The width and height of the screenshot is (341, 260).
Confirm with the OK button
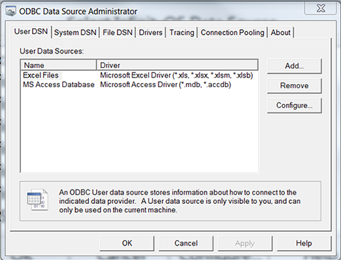tap(127, 243)
